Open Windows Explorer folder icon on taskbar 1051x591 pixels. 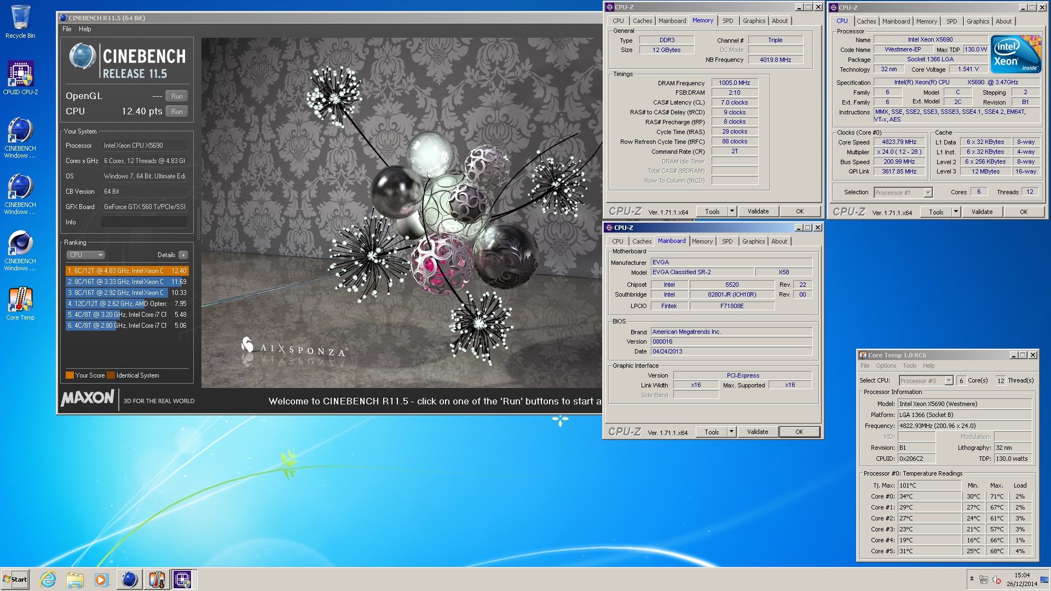pyautogui.click(x=75, y=580)
